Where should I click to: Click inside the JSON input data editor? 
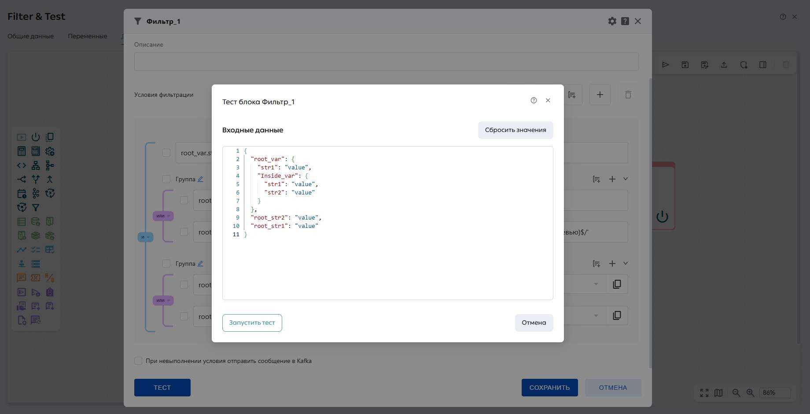[x=387, y=223]
